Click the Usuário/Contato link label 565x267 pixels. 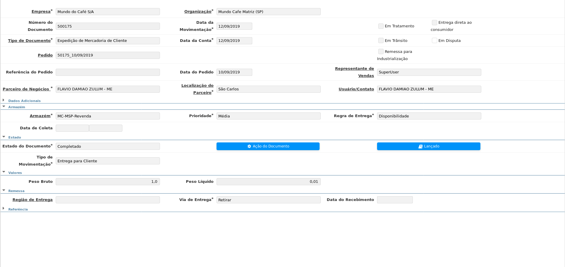[356, 89]
